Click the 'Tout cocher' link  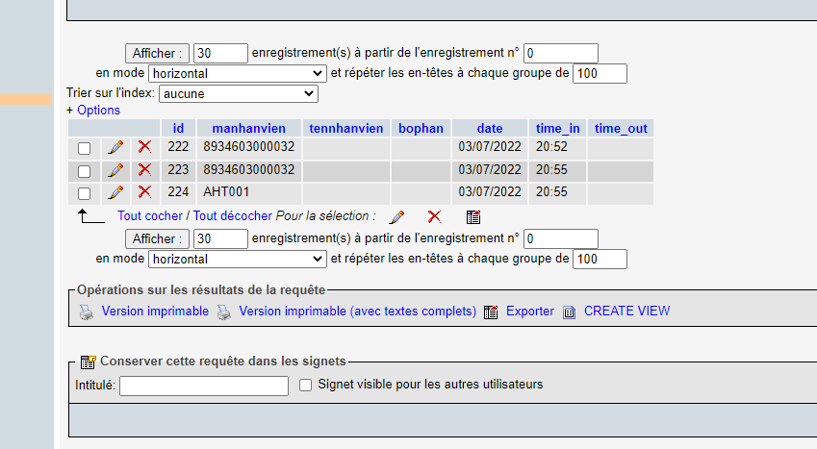click(149, 216)
